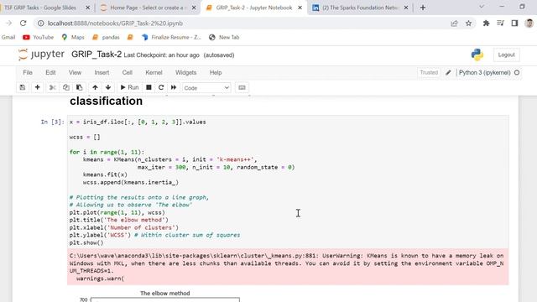Screen dimensions: 537x302
Task: Click the kernel idle circle indicator
Action: (517, 73)
